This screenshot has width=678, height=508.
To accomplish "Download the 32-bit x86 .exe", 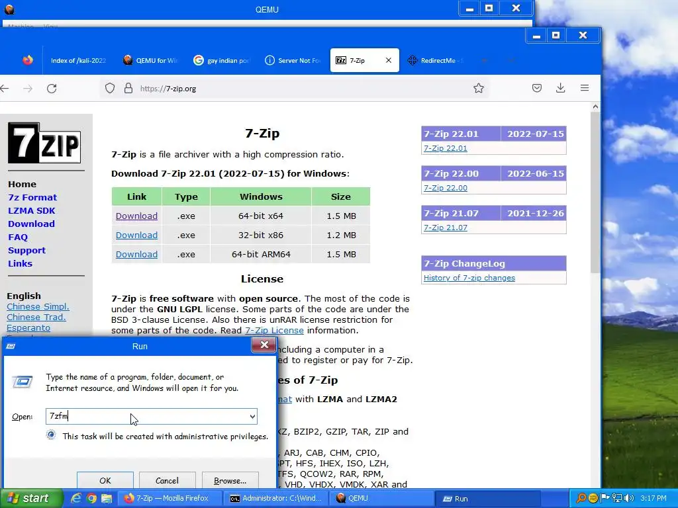I will [x=136, y=235].
